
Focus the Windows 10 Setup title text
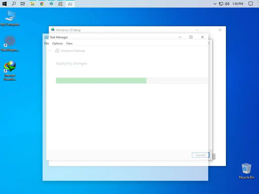[x=68, y=30]
